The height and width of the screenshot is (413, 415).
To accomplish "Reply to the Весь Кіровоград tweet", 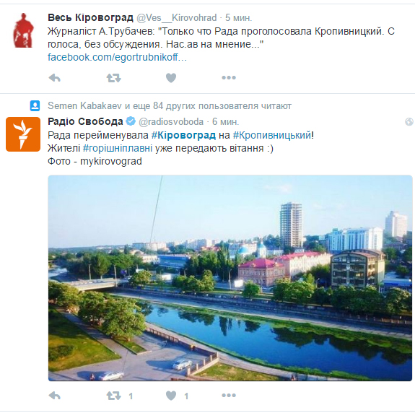I will [55, 78].
